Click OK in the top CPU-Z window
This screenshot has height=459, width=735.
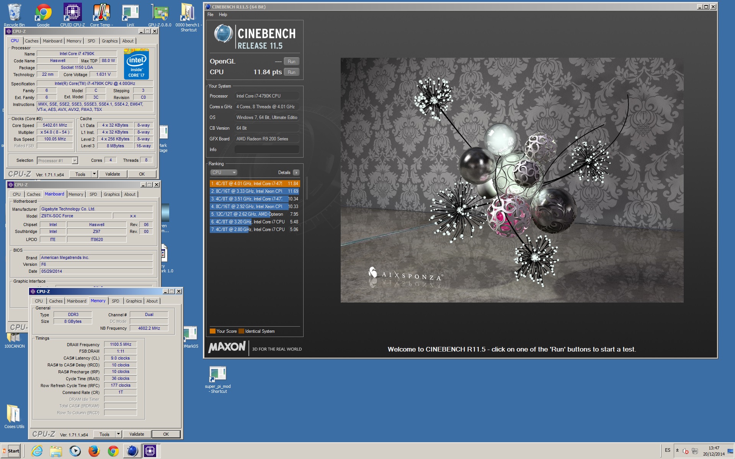click(142, 174)
